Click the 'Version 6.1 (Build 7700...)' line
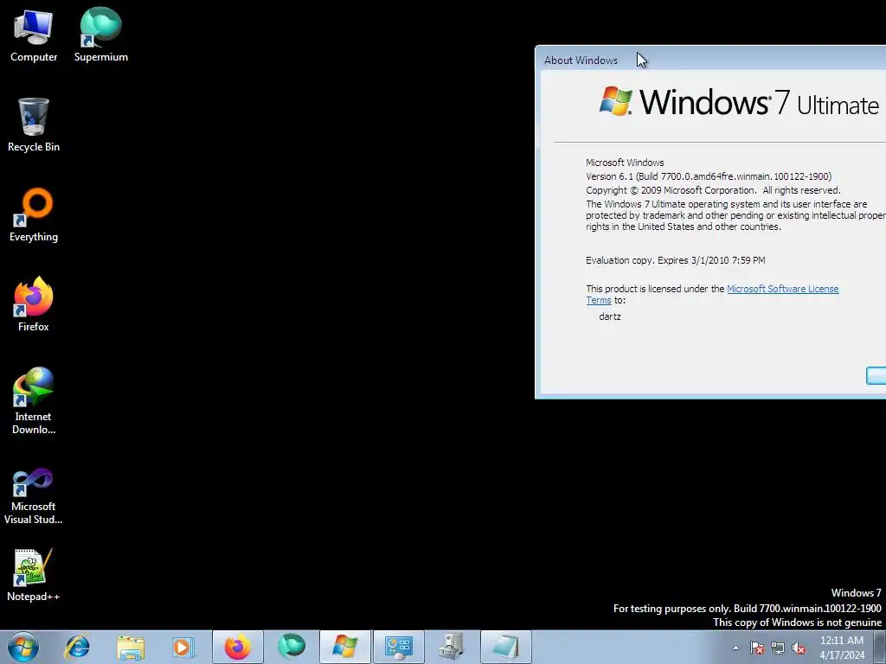Image resolution: width=886 pixels, height=664 pixels. pyautogui.click(x=709, y=176)
